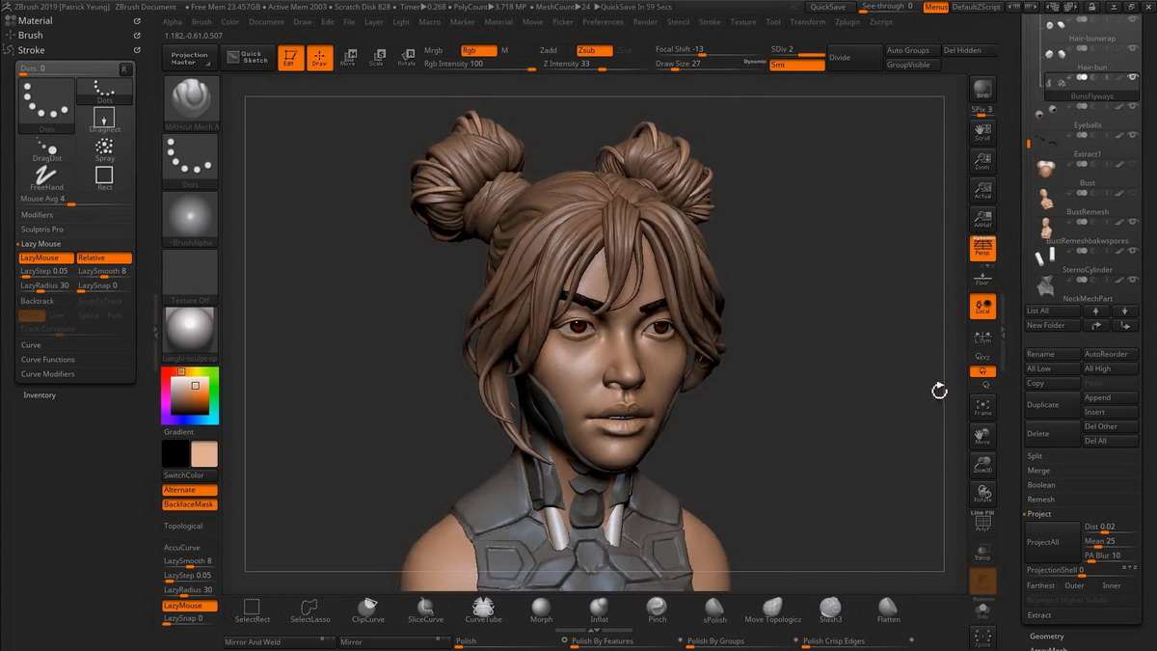Select the CurveTube brush
The width and height of the screenshot is (1157, 651).
(483, 610)
